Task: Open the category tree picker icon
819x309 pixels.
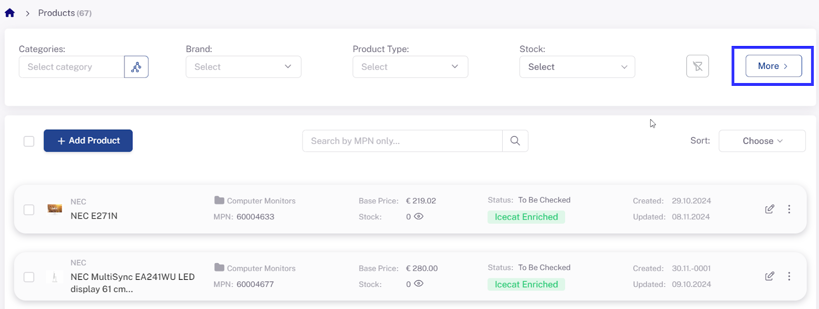Action: pyautogui.click(x=136, y=67)
